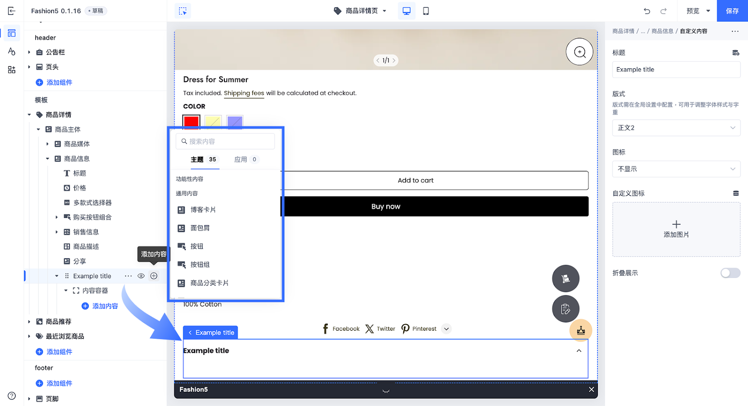Image resolution: width=748 pixels, height=406 pixels.
Task: Click the floating notes edit round button
Action: 566,309
